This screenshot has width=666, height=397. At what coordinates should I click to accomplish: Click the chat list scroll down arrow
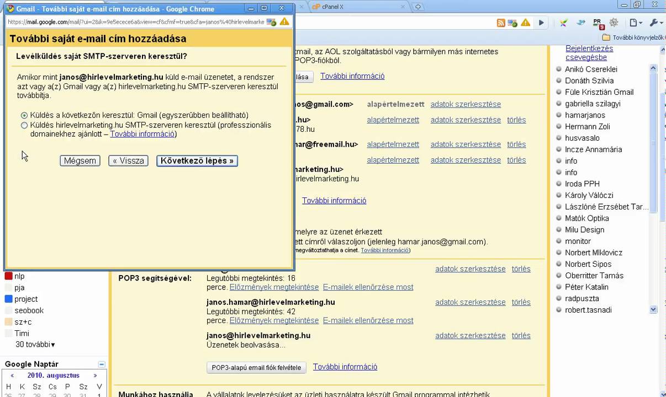653,310
